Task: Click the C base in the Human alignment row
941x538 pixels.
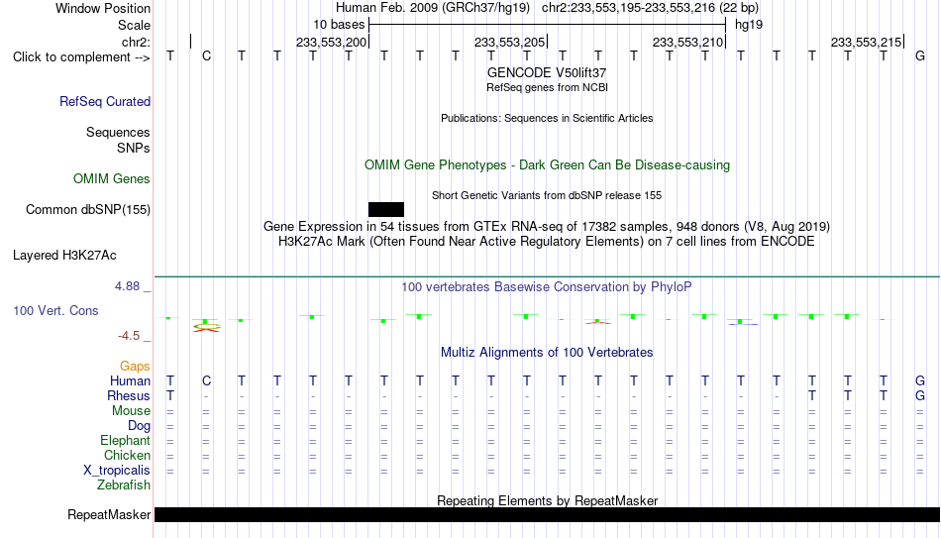Action: pos(206,380)
